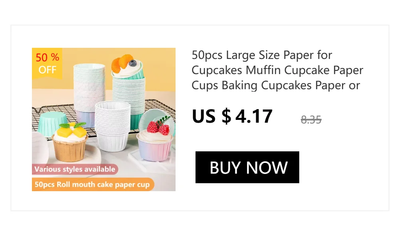Click the US $ currency text
Screen dimensions: 399x231
(x=211, y=116)
